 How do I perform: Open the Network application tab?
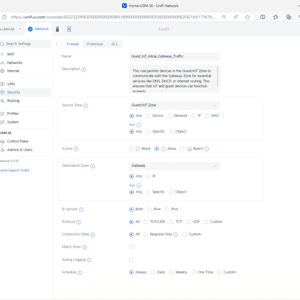click(38, 29)
